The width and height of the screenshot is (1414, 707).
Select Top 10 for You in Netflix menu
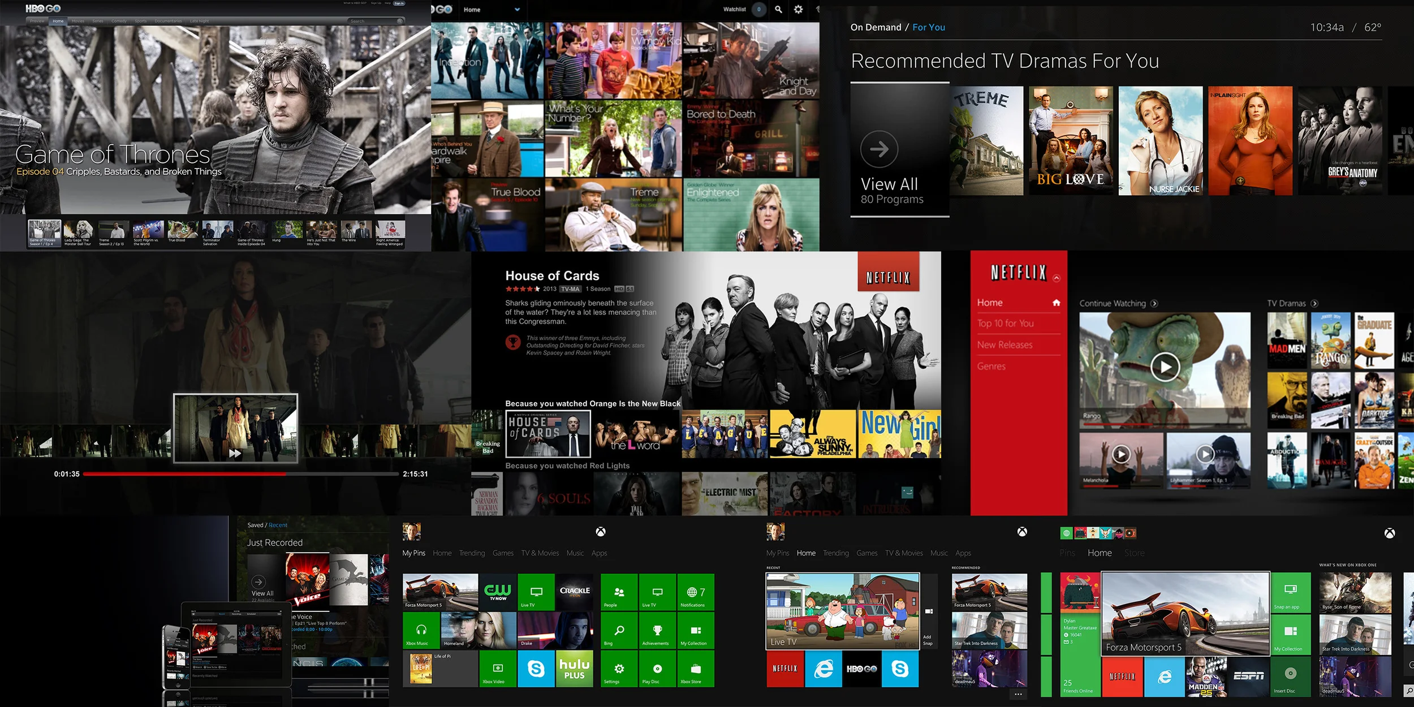point(1006,324)
